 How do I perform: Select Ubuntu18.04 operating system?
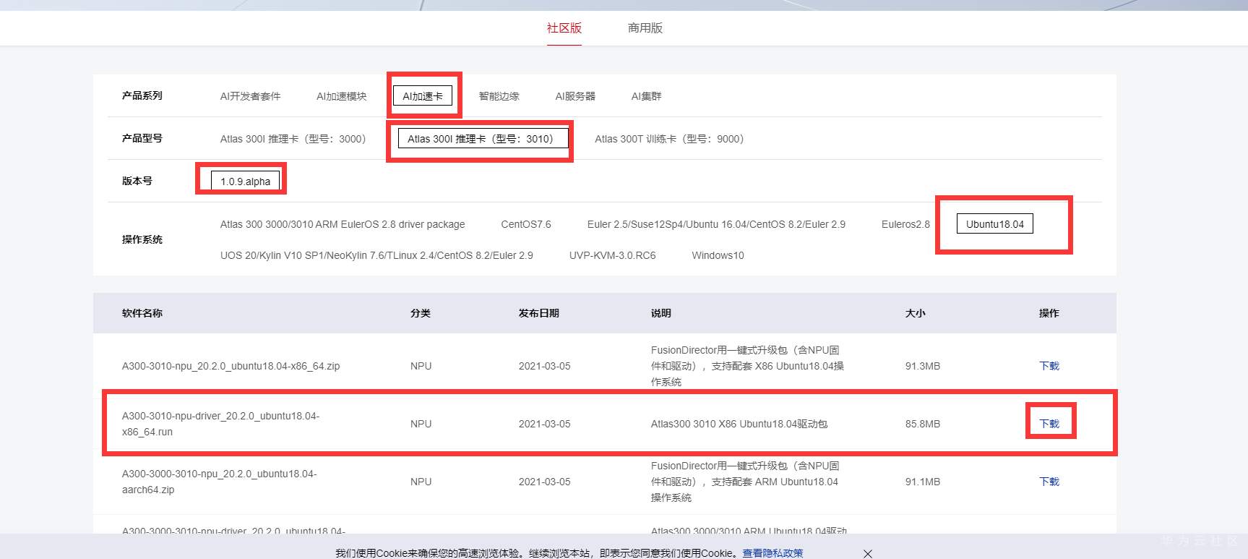(x=995, y=224)
